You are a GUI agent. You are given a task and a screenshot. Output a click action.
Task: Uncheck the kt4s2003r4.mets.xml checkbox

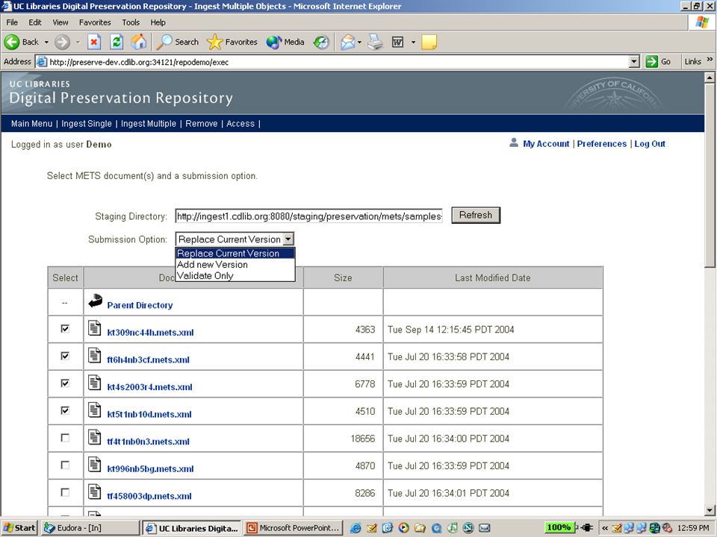click(x=65, y=383)
